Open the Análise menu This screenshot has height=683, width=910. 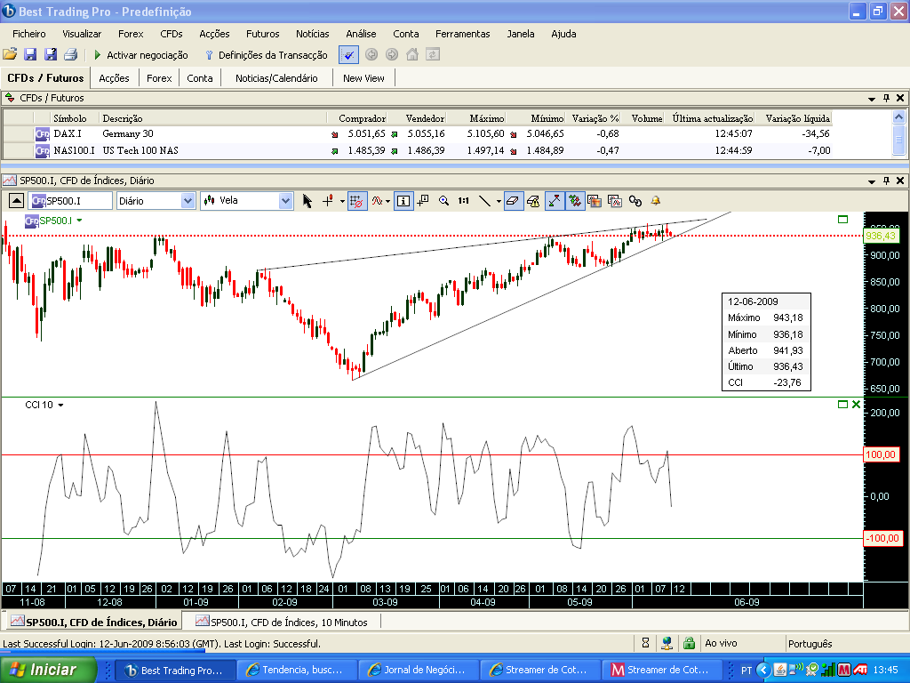tap(361, 34)
